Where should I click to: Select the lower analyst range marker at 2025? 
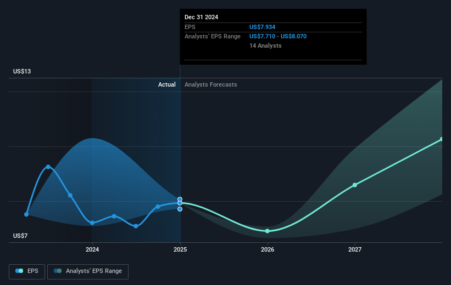tap(180, 209)
